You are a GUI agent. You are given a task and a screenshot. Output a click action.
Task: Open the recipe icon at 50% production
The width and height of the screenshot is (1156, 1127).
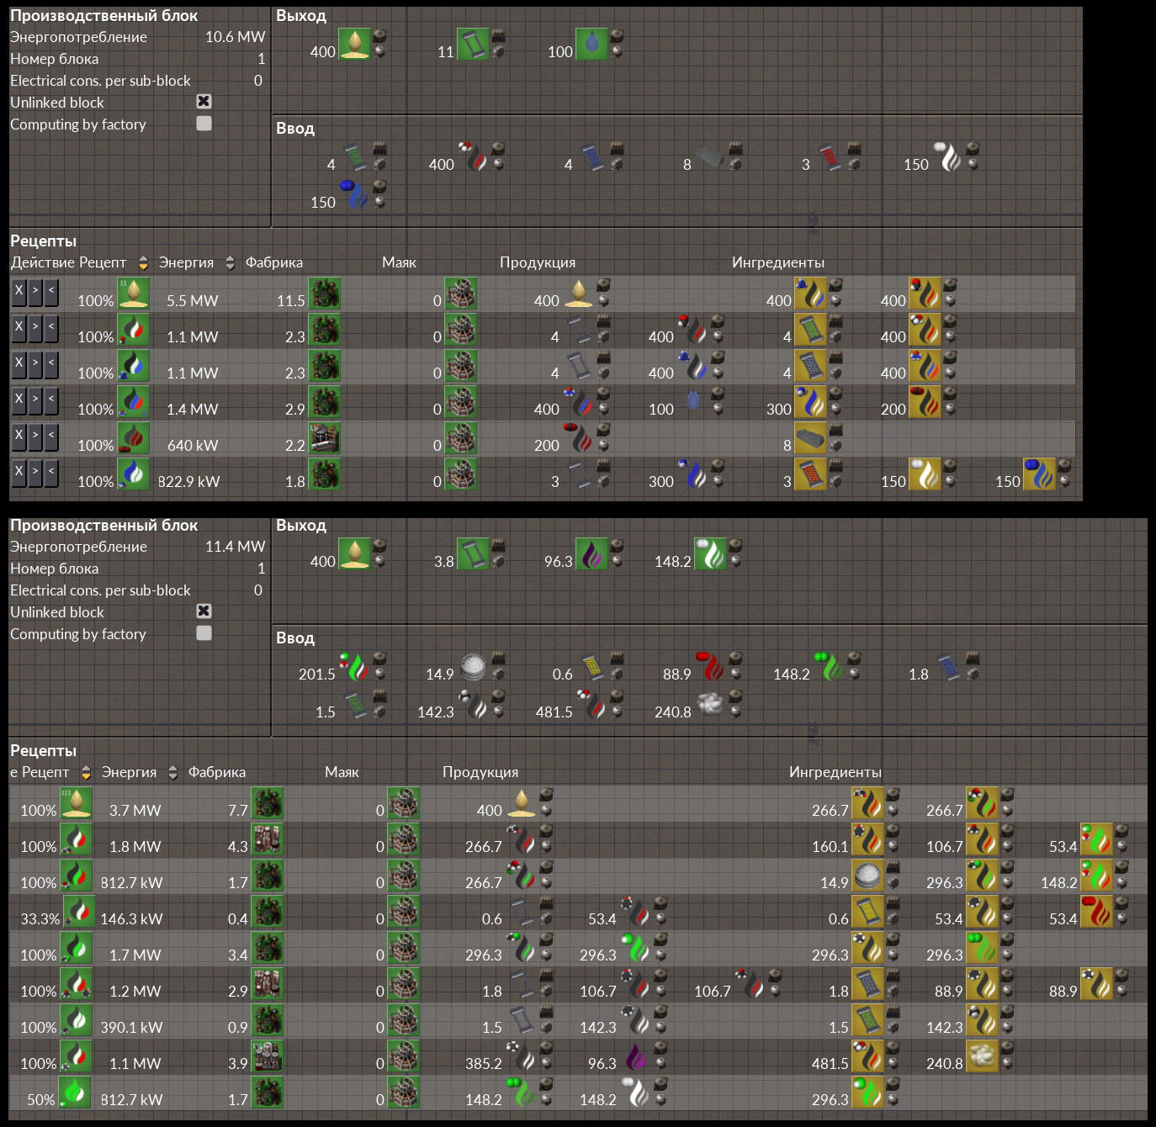[x=74, y=1093]
